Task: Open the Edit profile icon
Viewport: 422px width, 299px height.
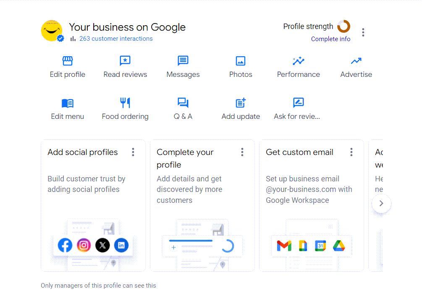Action: (67, 61)
